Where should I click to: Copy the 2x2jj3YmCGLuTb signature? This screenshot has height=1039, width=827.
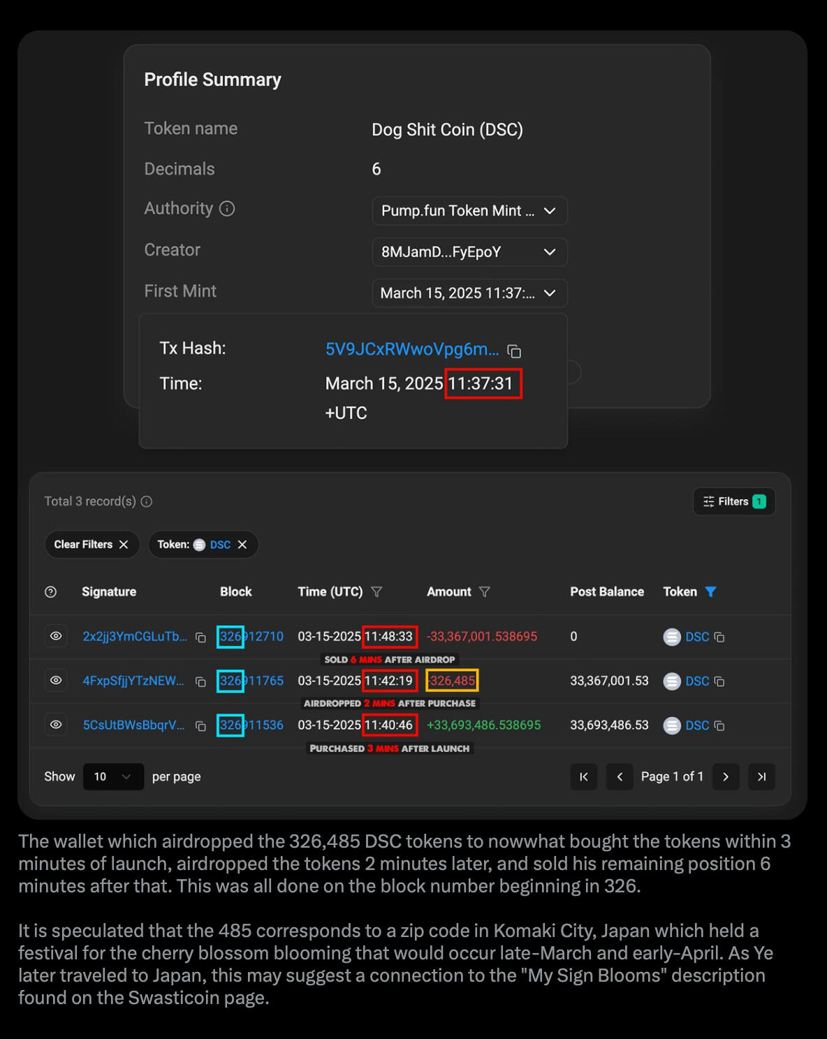point(200,638)
